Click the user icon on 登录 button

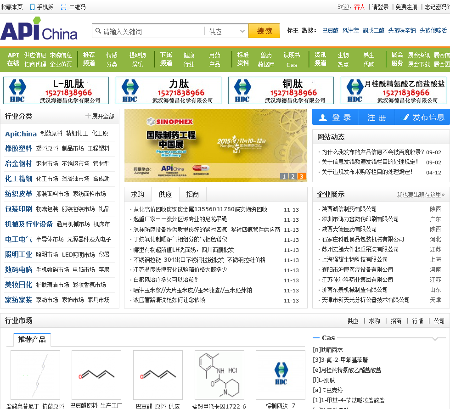(323, 118)
